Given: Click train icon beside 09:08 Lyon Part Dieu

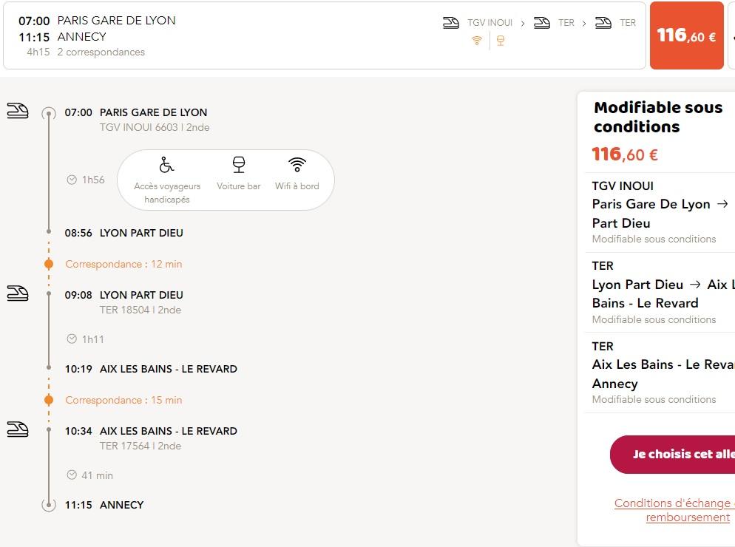Looking at the screenshot, I should coord(18,293).
